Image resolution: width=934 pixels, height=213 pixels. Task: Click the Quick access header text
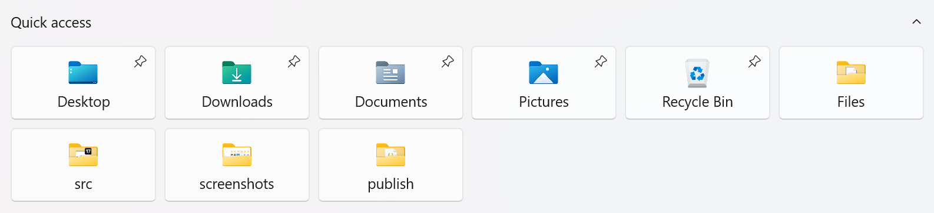[x=51, y=23]
